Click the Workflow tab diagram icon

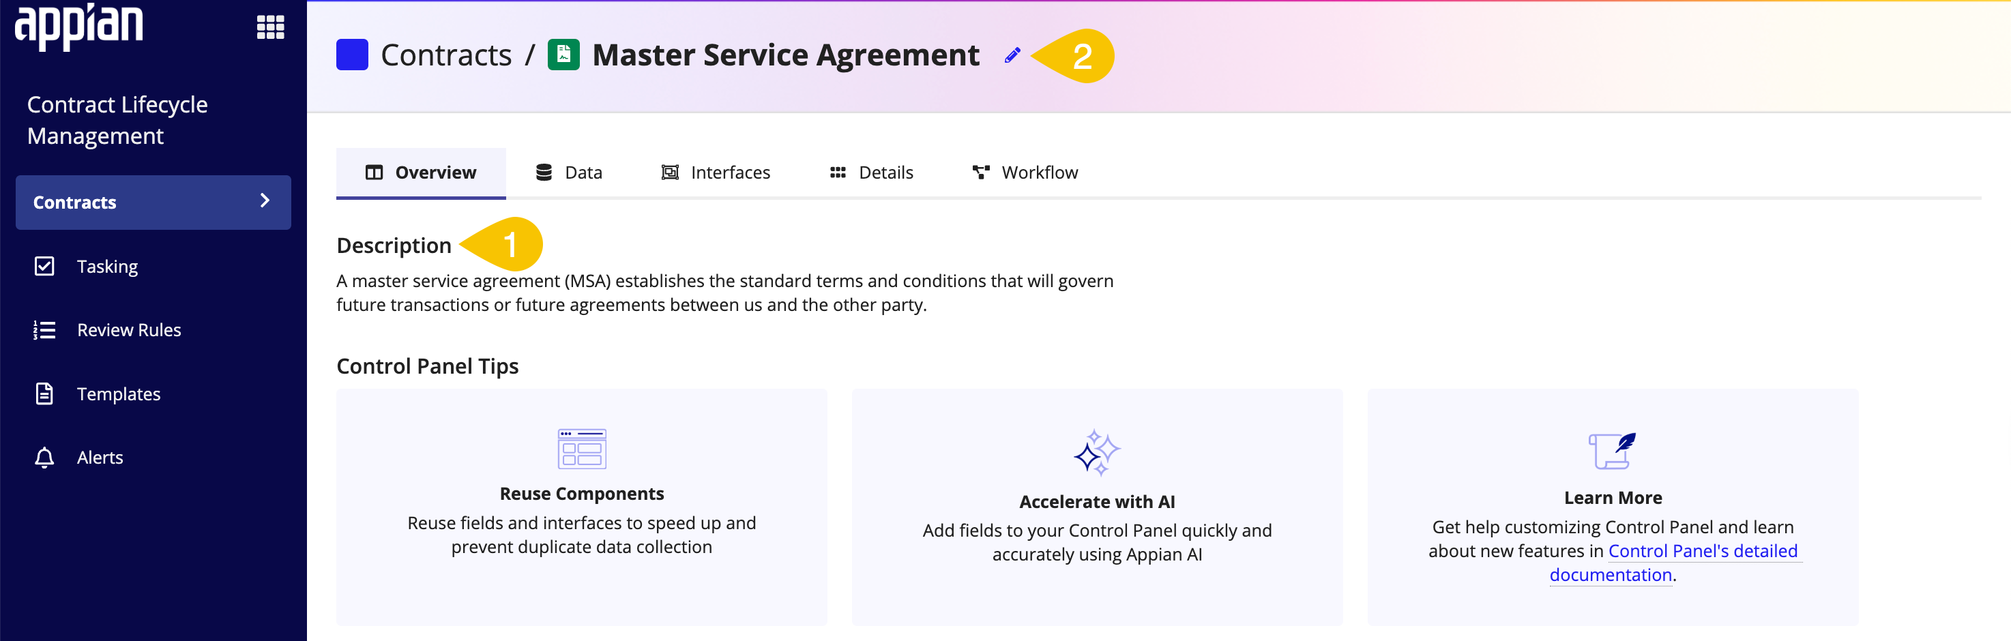[x=980, y=173]
